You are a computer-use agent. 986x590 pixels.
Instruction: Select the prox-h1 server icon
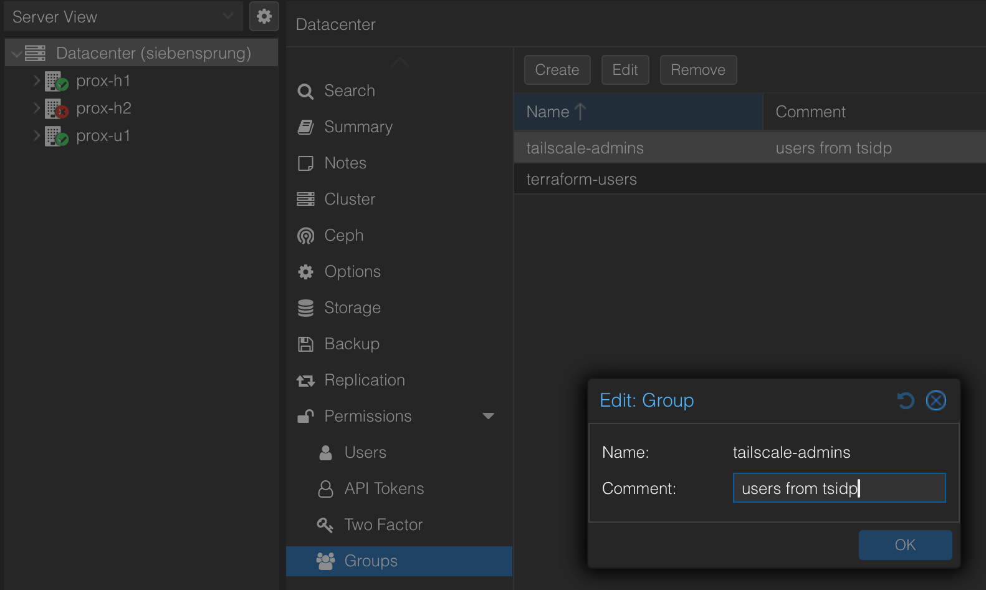(x=56, y=81)
